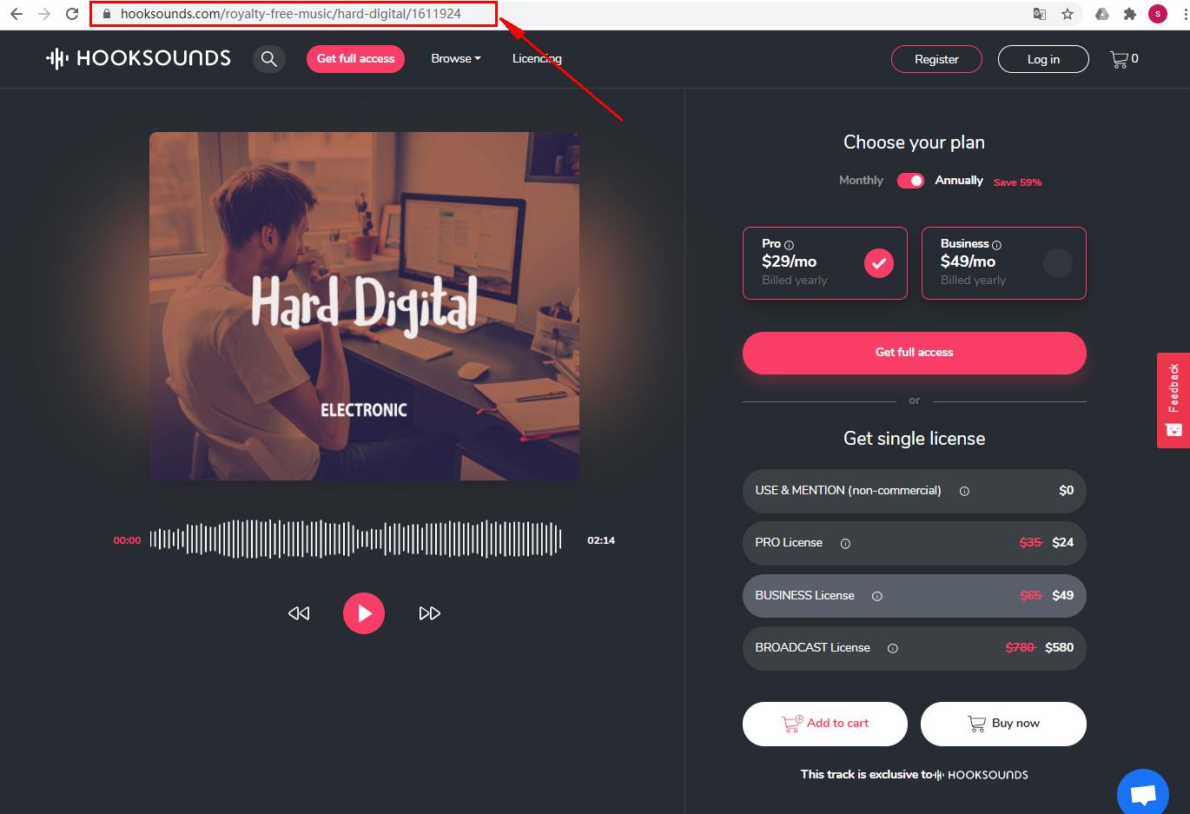Seek within the audio waveform

tap(356, 539)
